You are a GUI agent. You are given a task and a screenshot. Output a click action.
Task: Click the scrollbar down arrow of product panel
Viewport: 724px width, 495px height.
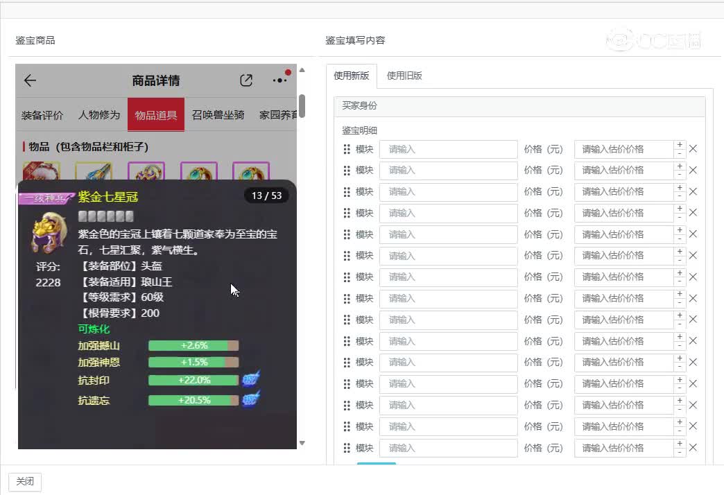[302, 443]
